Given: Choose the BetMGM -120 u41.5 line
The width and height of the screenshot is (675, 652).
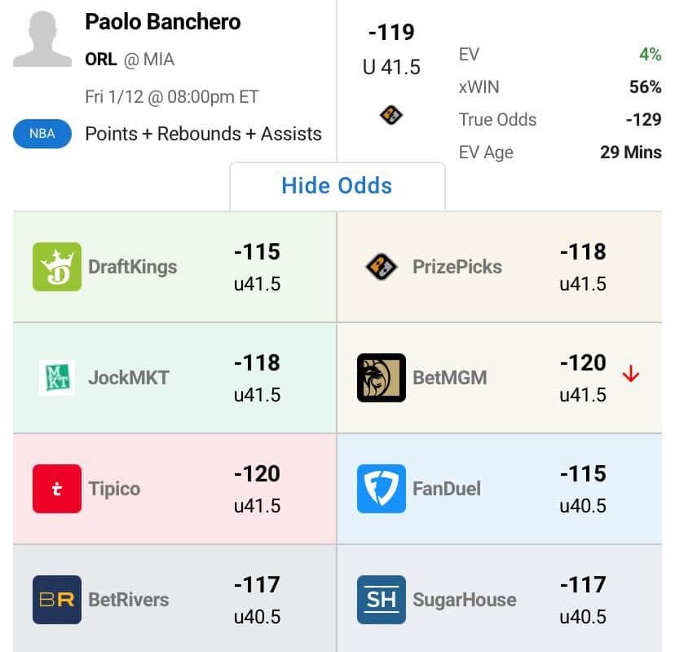Looking at the screenshot, I should coord(583,378).
